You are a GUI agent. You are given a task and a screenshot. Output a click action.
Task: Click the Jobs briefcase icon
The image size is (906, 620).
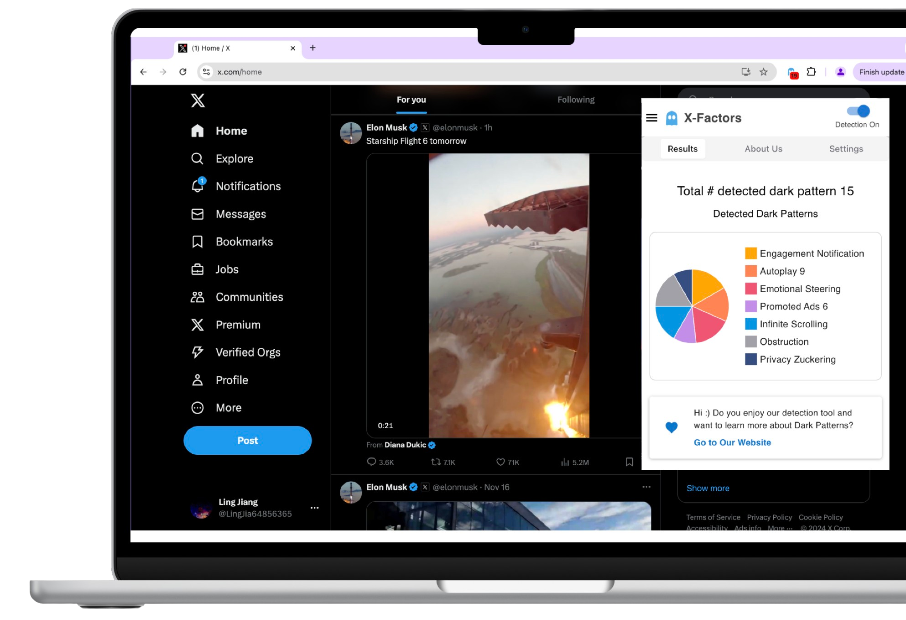coord(197,269)
